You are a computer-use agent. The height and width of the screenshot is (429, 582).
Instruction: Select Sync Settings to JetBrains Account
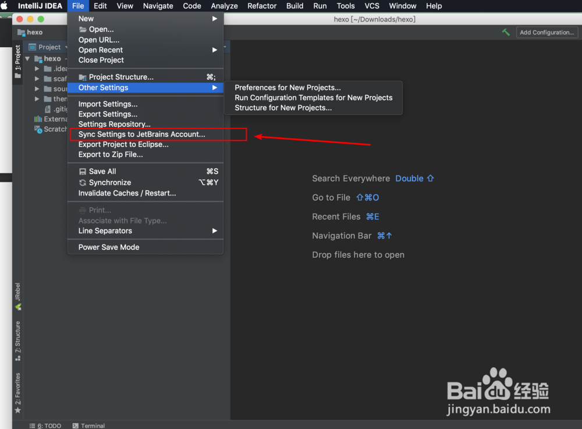145,134
